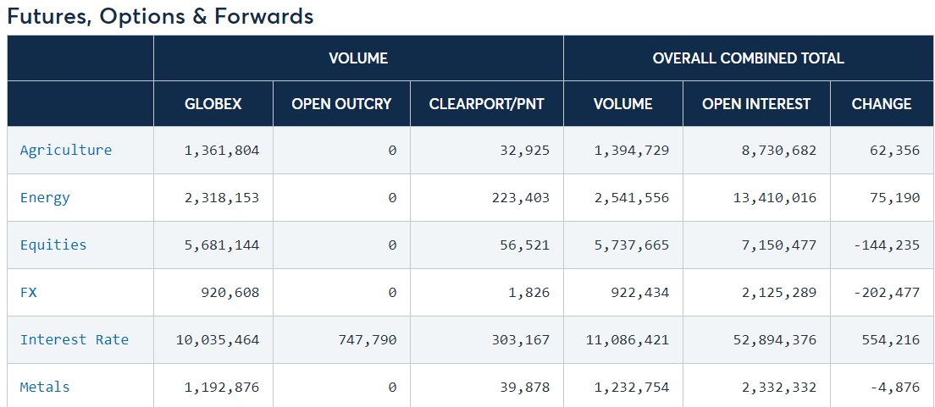This screenshot has height=407, width=935.
Task: Click the OPEN OUTCRY column header
Action: pyautogui.click(x=341, y=104)
